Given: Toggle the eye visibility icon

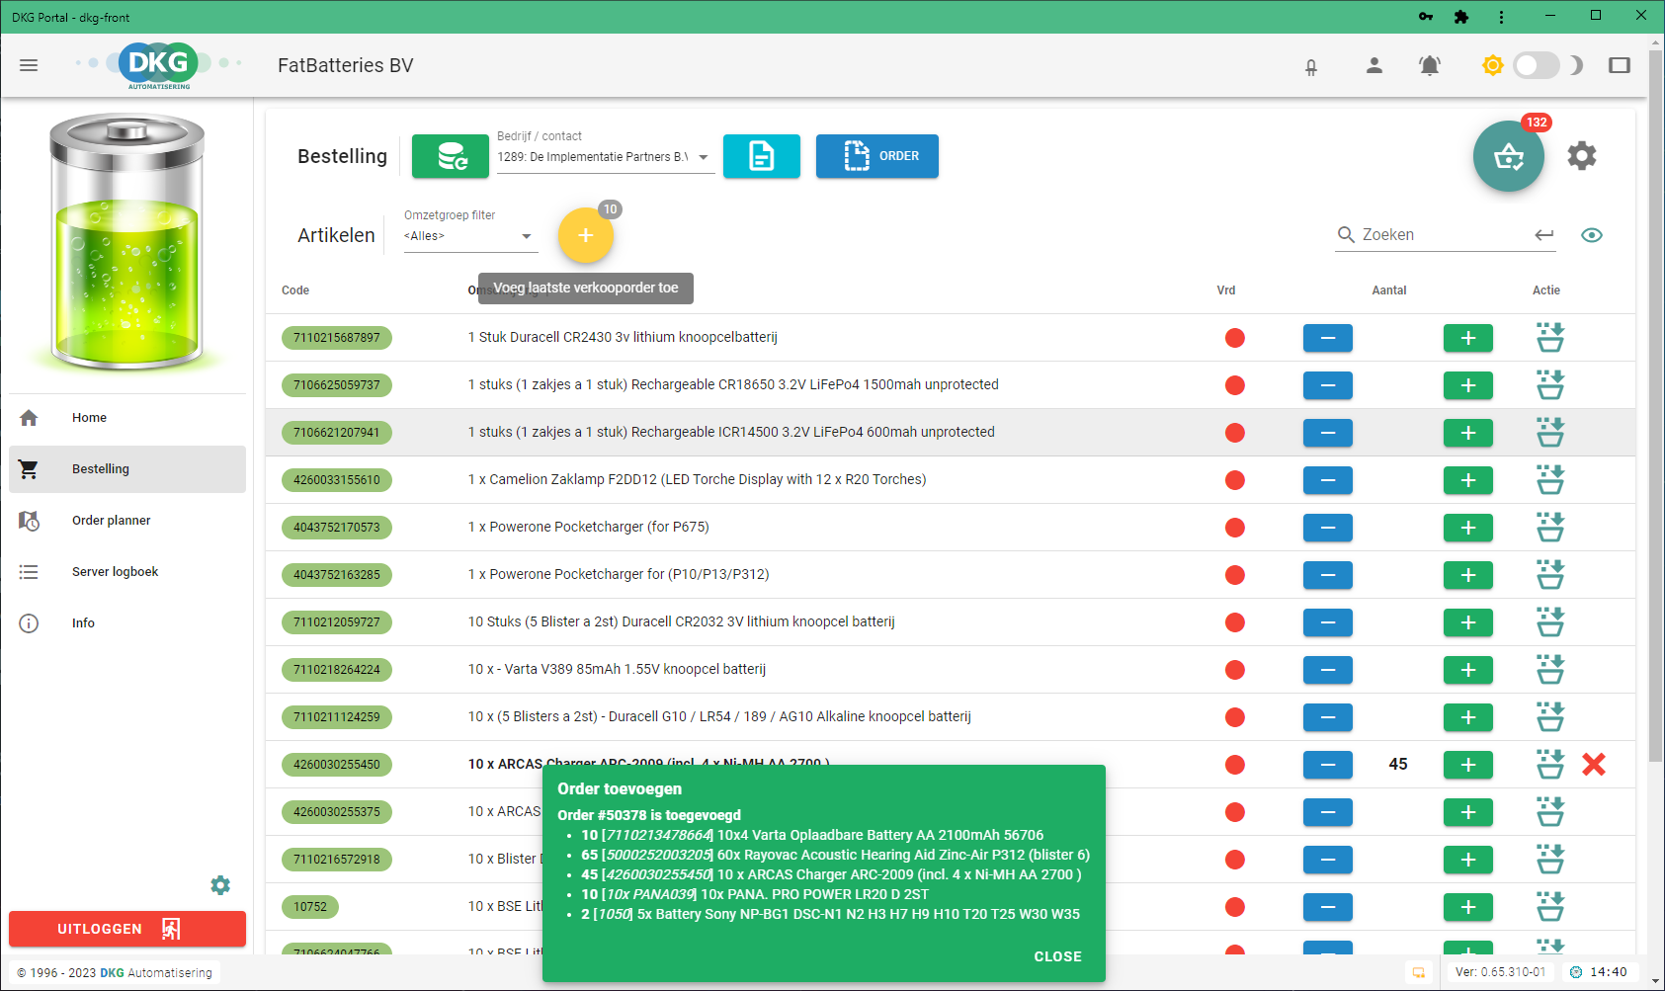Looking at the screenshot, I should (x=1592, y=235).
